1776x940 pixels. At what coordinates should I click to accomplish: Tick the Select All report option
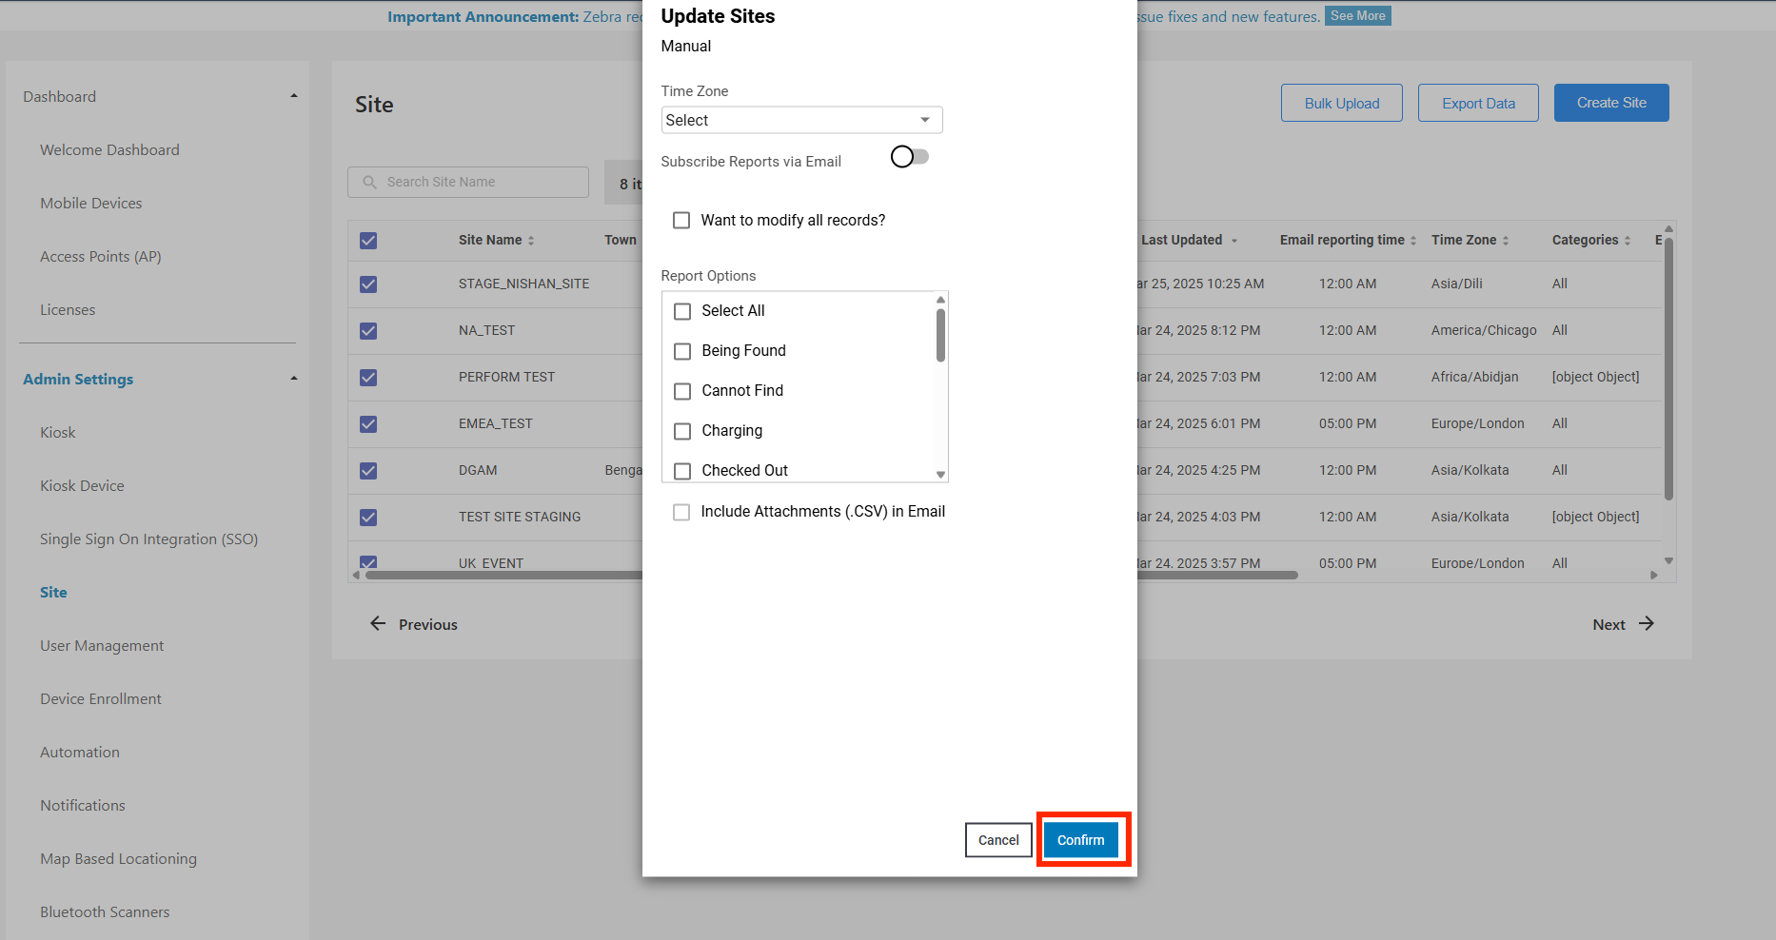(x=682, y=311)
